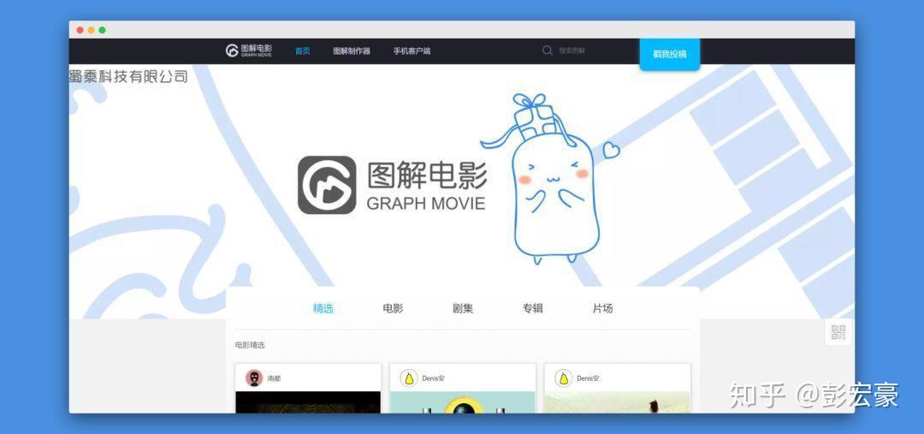This screenshot has height=434, width=924.
Task: Click the 戳我投稿 submit button
Action: [x=669, y=54]
